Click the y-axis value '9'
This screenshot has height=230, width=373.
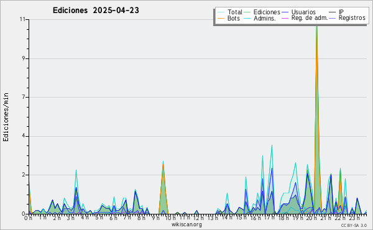click(24, 58)
